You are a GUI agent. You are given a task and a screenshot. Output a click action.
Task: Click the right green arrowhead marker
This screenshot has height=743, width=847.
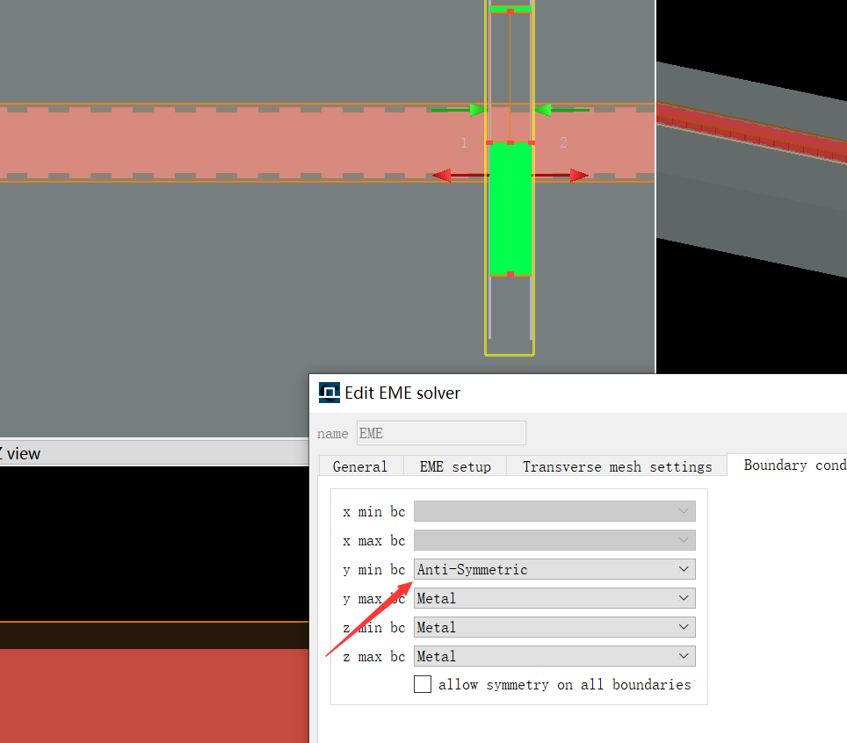[x=543, y=110]
